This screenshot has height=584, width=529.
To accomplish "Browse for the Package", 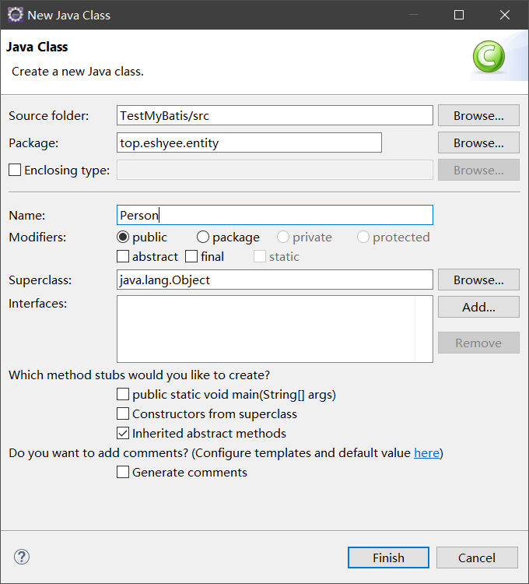I will tap(478, 142).
